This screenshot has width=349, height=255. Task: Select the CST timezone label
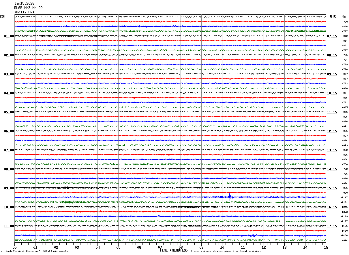click(3, 16)
